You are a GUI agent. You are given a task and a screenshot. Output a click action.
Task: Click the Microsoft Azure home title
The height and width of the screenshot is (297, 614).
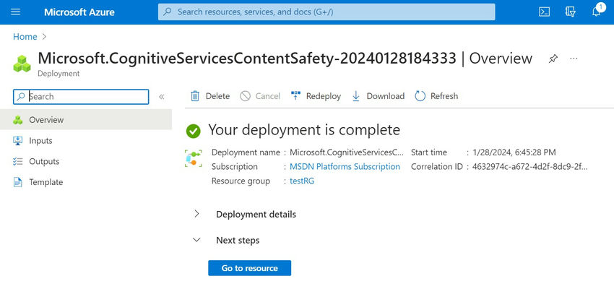pyautogui.click(x=79, y=12)
